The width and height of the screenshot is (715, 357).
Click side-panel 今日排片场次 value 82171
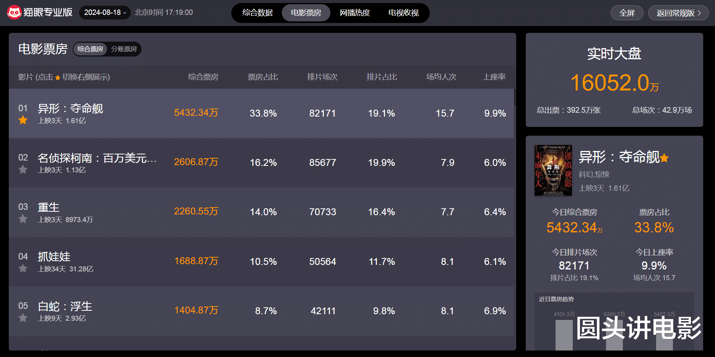(x=574, y=266)
